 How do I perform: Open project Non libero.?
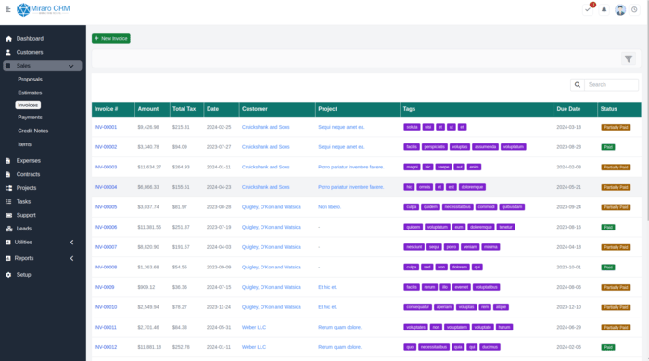[329, 207]
